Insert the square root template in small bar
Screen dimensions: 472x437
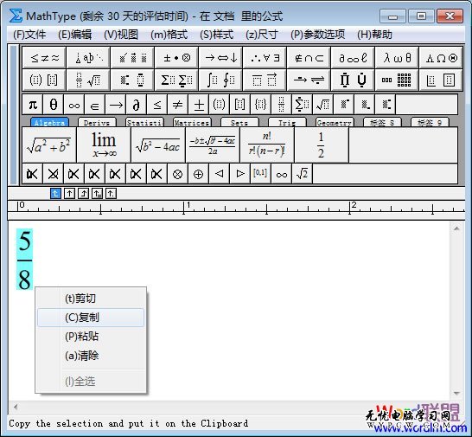pos(323,105)
